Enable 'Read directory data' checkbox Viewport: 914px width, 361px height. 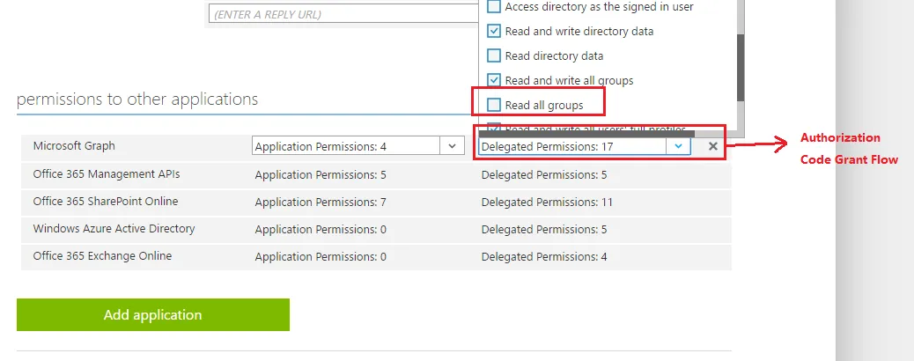click(x=494, y=55)
